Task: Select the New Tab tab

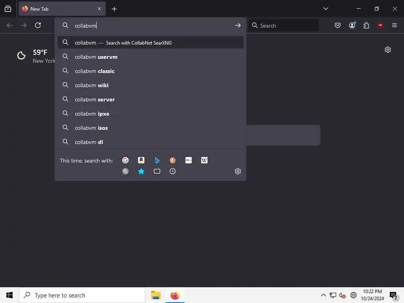Action: click(62, 9)
